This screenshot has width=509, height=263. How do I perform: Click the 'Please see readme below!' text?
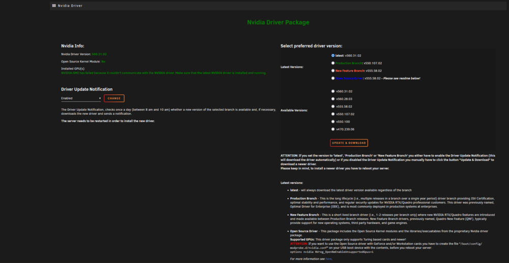(x=402, y=78)
